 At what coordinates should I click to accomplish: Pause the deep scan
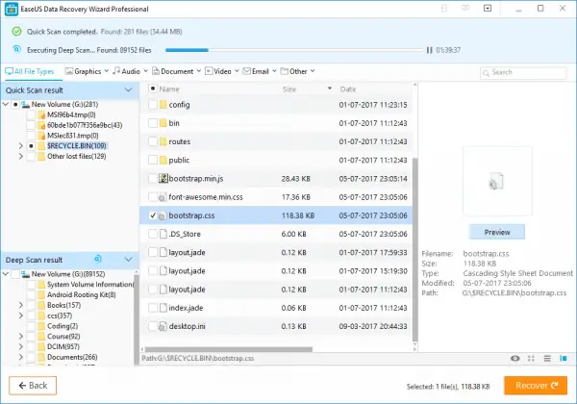pos(429,50)
